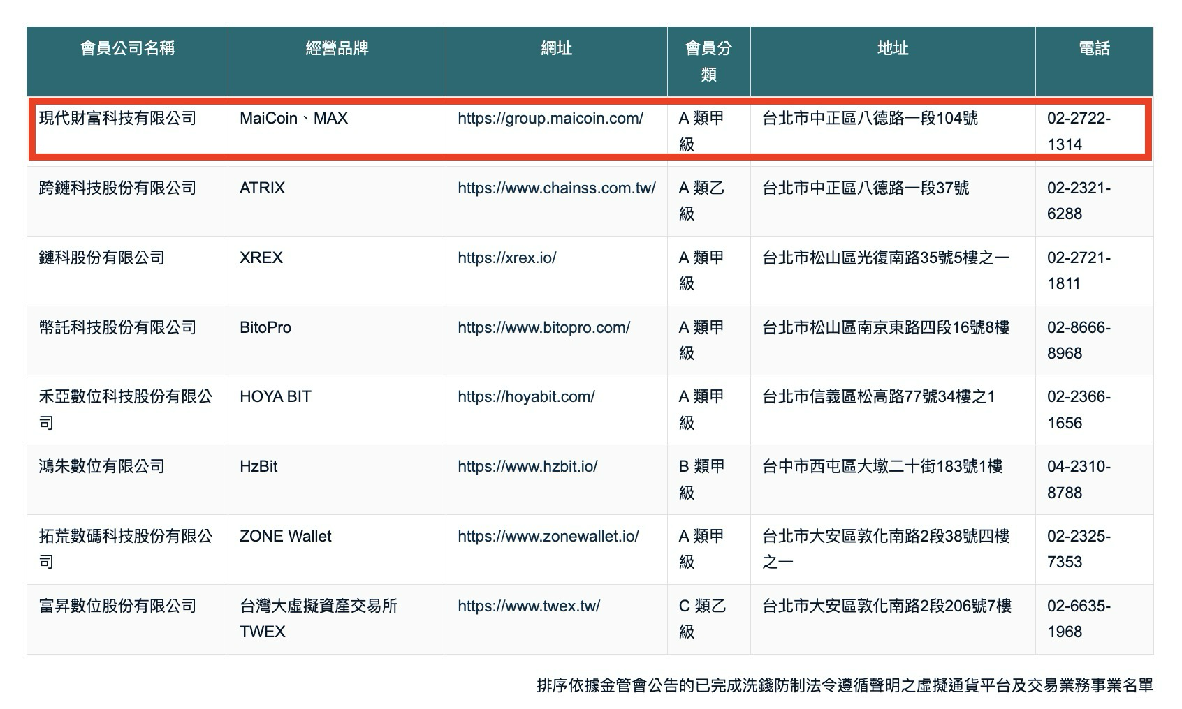Select company name 幣託科技股份有限公司
1182x709 pixels.
coord(117,327)
